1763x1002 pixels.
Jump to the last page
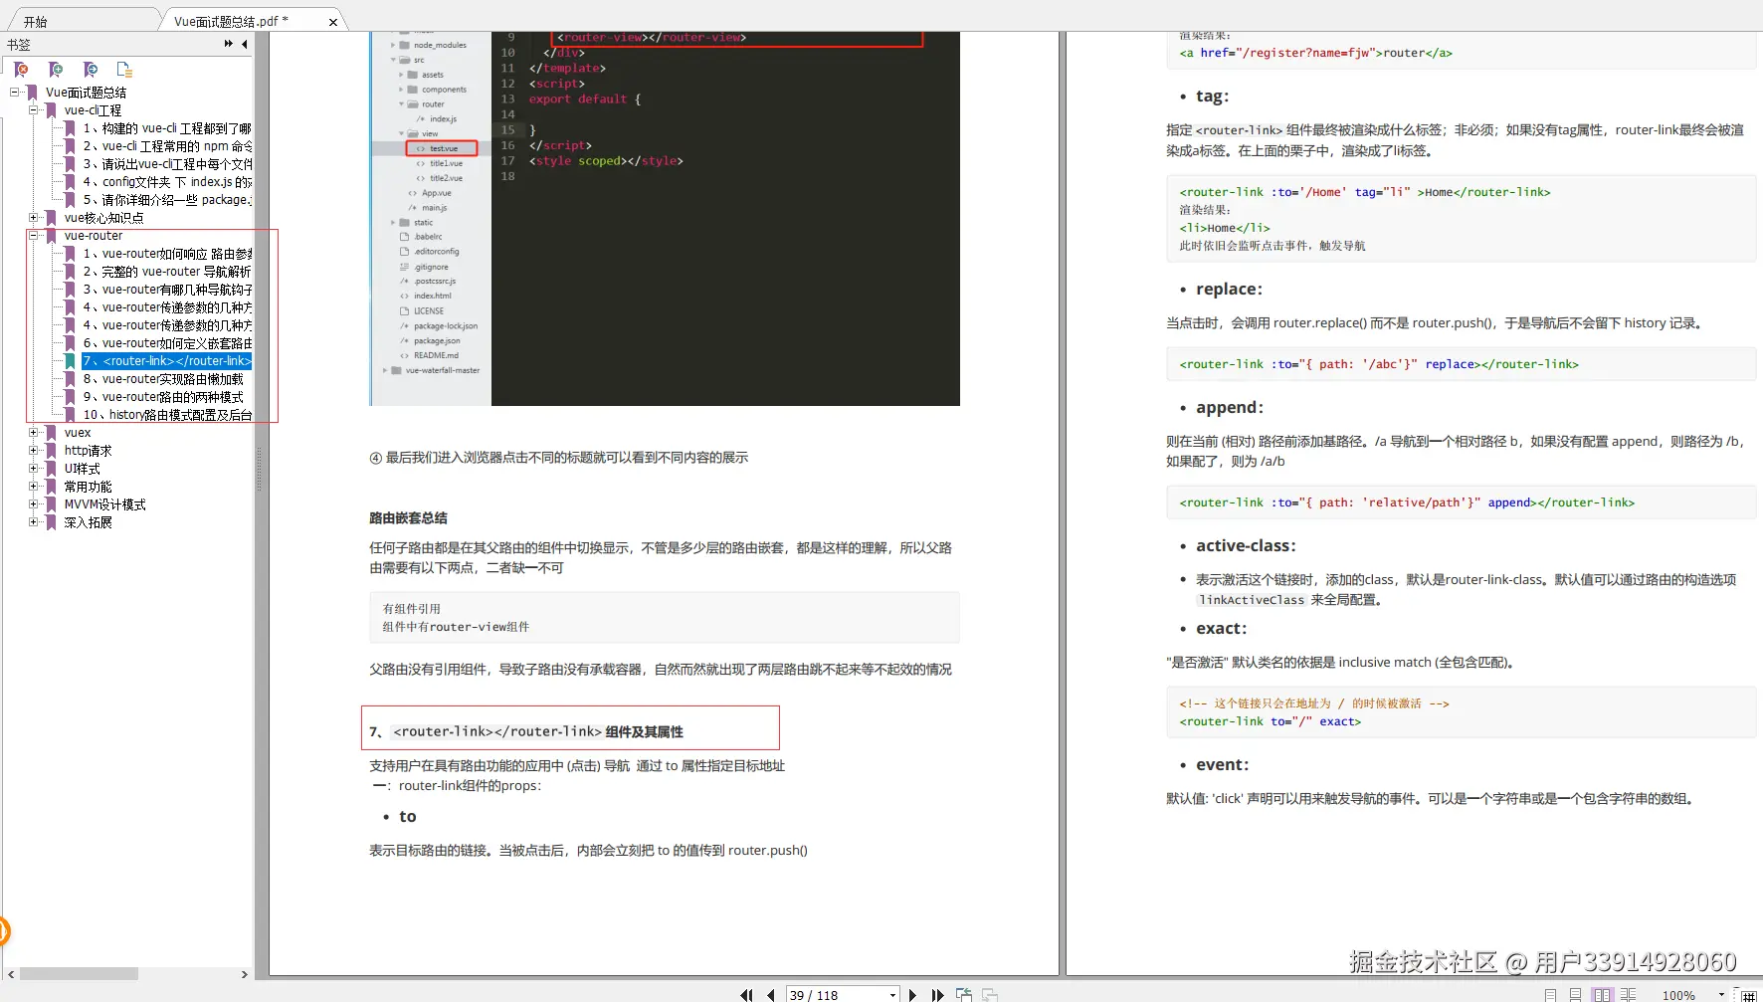[x=937, y=995]
